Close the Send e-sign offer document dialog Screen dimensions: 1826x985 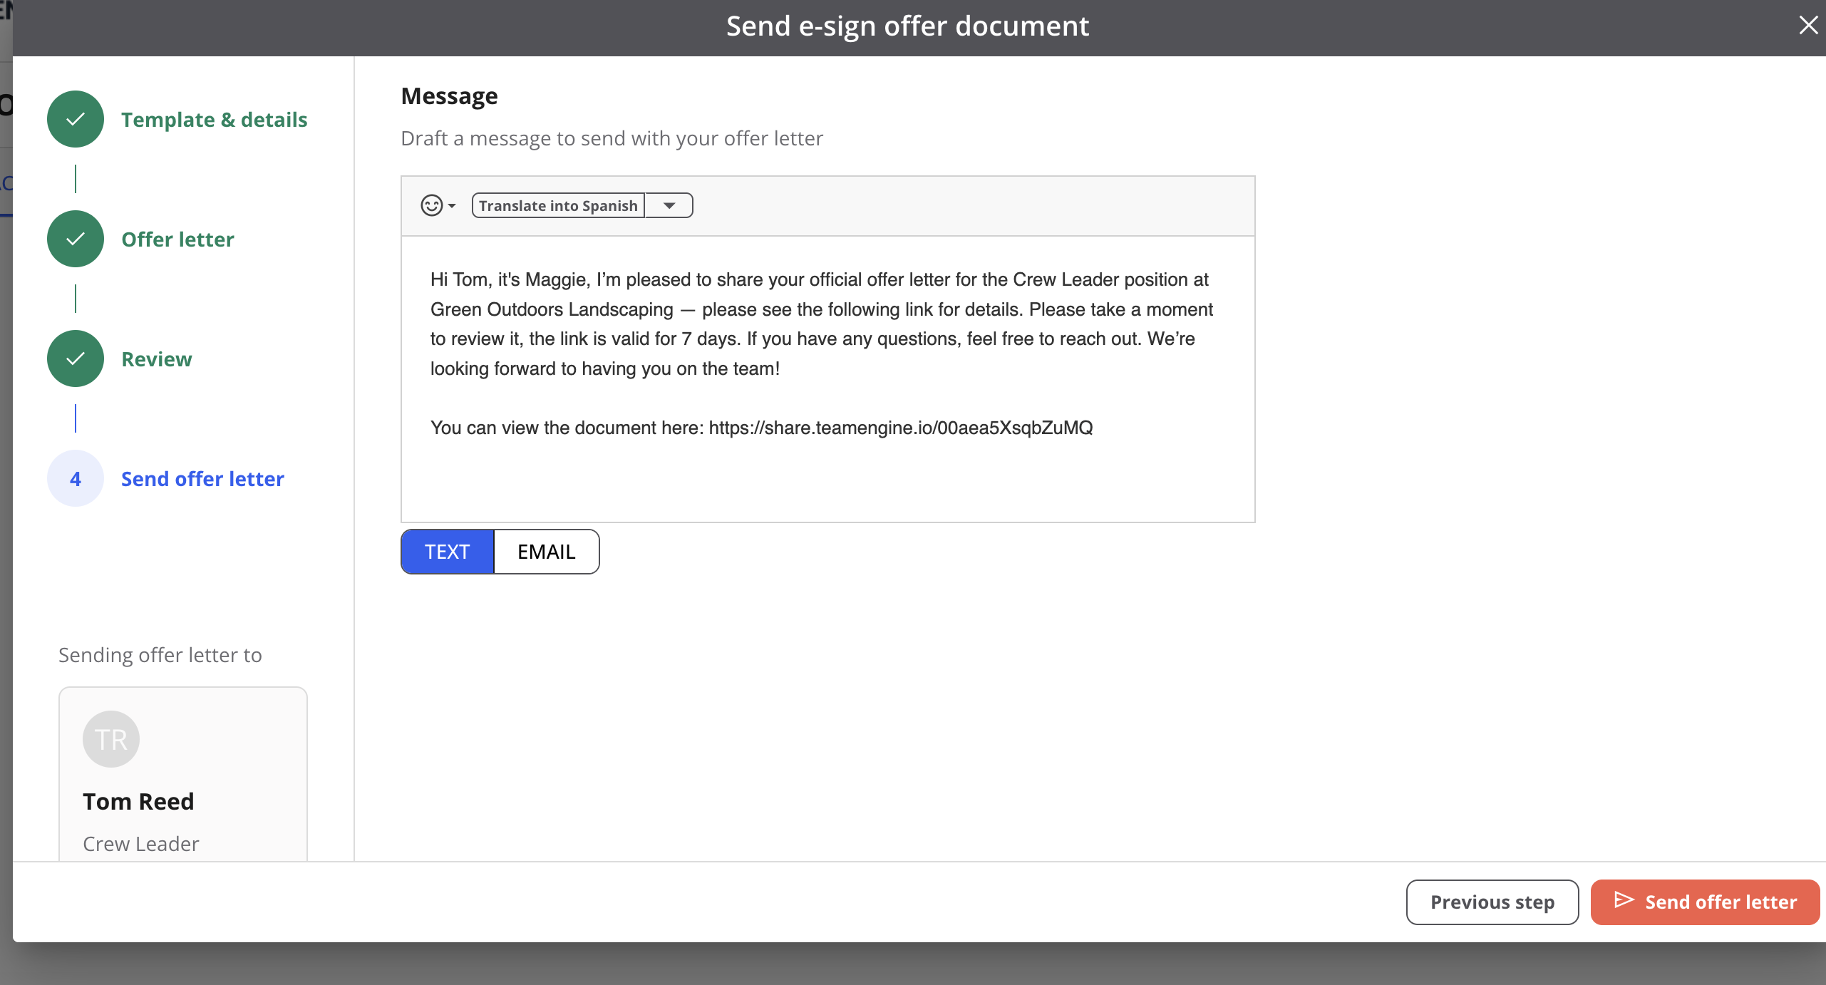tap(1807, 26)
